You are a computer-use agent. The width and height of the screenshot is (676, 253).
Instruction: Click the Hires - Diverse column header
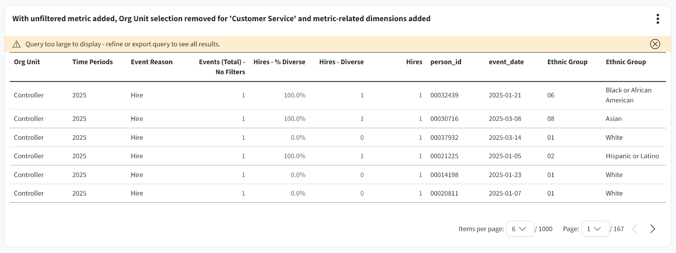pos(341,62)
